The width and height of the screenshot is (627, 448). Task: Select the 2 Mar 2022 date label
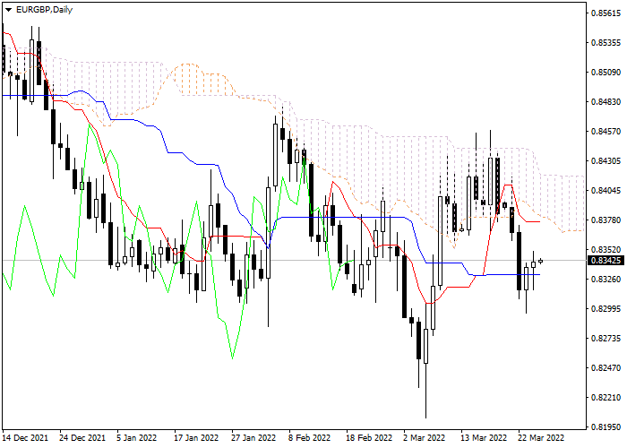[425, 437]
